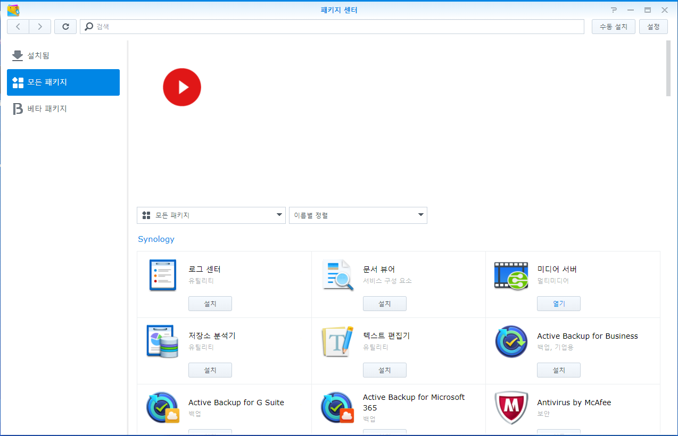Screen dimensions: 678x436
Task: Open the Active Backup for Business icon
Action: pyautogui.click(x=511, y=341)
